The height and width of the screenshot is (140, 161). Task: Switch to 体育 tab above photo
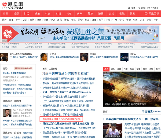click(119, 69)
